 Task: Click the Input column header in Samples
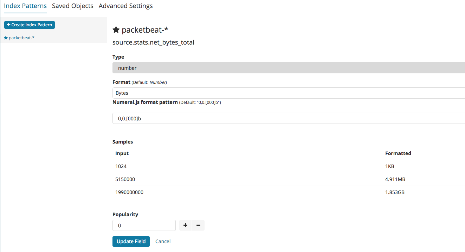coord(122,153)
